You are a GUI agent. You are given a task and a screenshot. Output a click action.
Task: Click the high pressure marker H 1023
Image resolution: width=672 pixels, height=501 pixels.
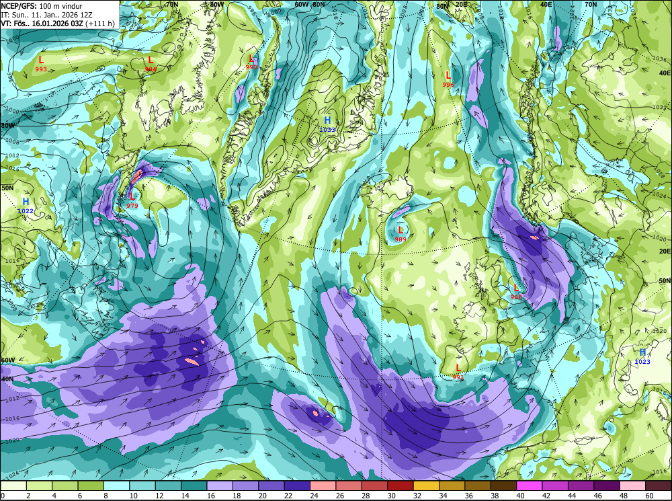click(642, 356)
